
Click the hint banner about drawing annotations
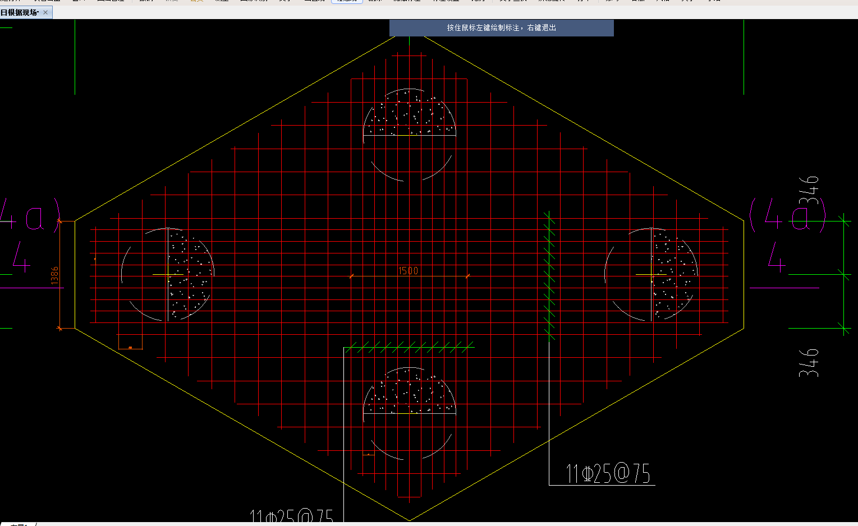pos(502,28)
